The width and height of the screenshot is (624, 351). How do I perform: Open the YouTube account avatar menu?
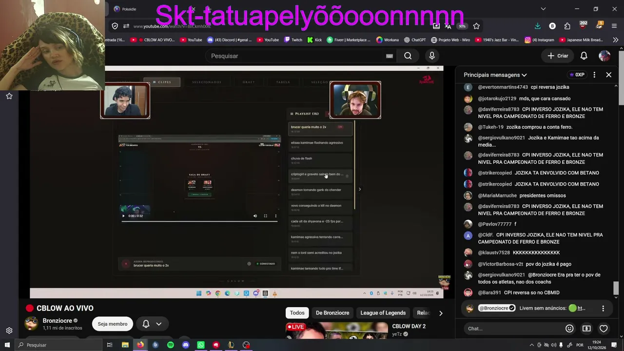pos(604,56)
